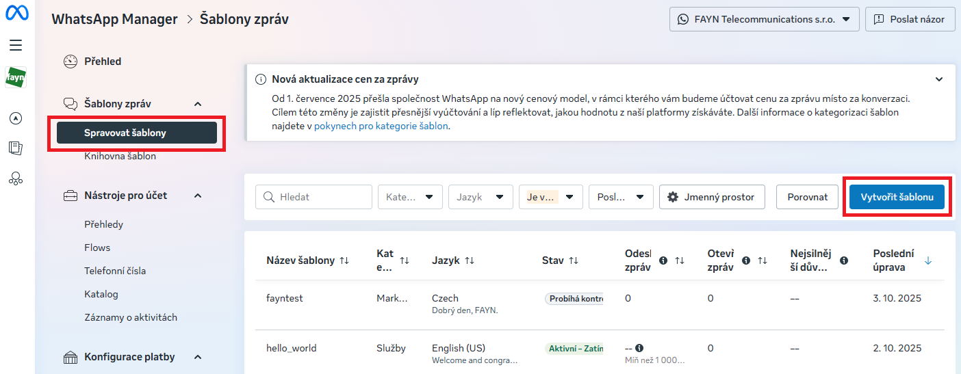The height and width of the screenshot is (374, 961).
Task: Open the Jazyk filter dropdown
Action: pos(480,197)
